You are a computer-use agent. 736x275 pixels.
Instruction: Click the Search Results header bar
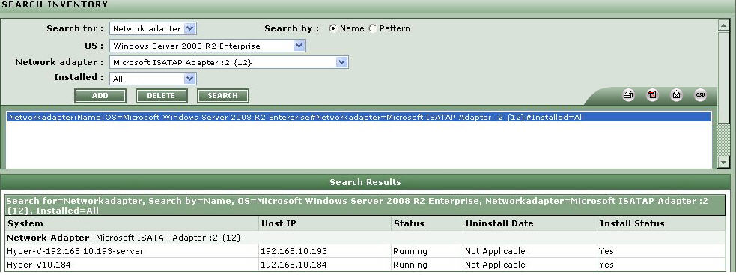(365, 182)
